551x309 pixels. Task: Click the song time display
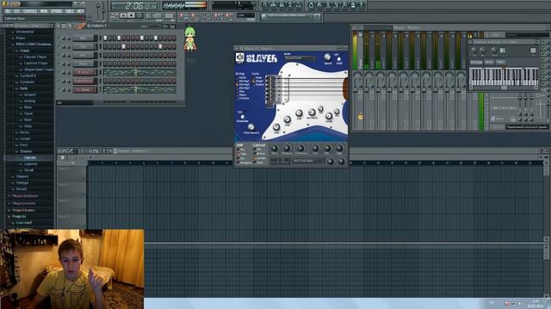[x=134, y=6]
